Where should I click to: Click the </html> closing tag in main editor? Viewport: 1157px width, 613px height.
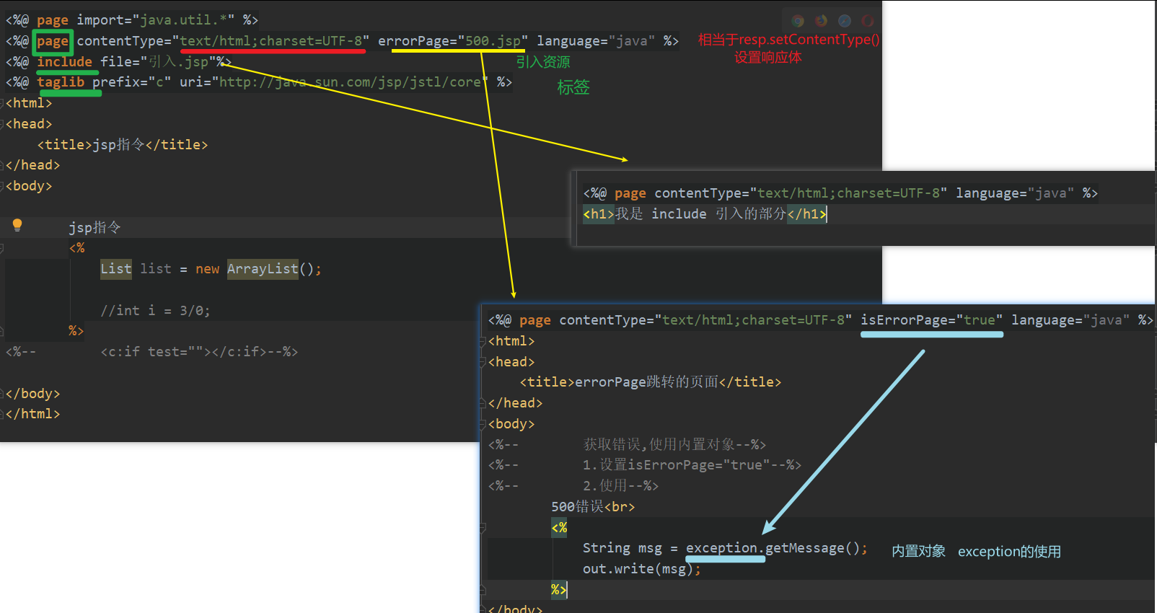coord(32,414)
